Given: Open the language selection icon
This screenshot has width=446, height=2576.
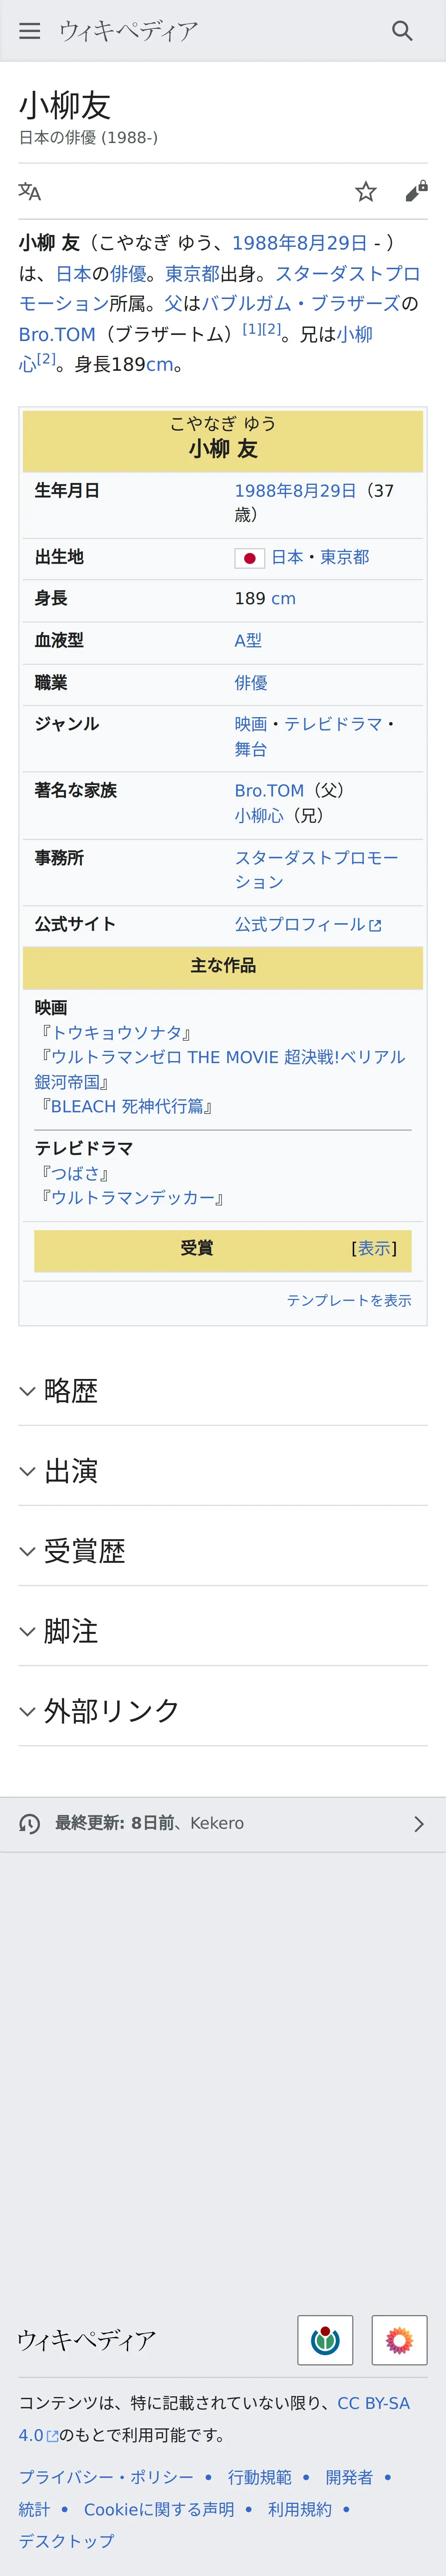Looking at the screenshot, I should [30, 191].
